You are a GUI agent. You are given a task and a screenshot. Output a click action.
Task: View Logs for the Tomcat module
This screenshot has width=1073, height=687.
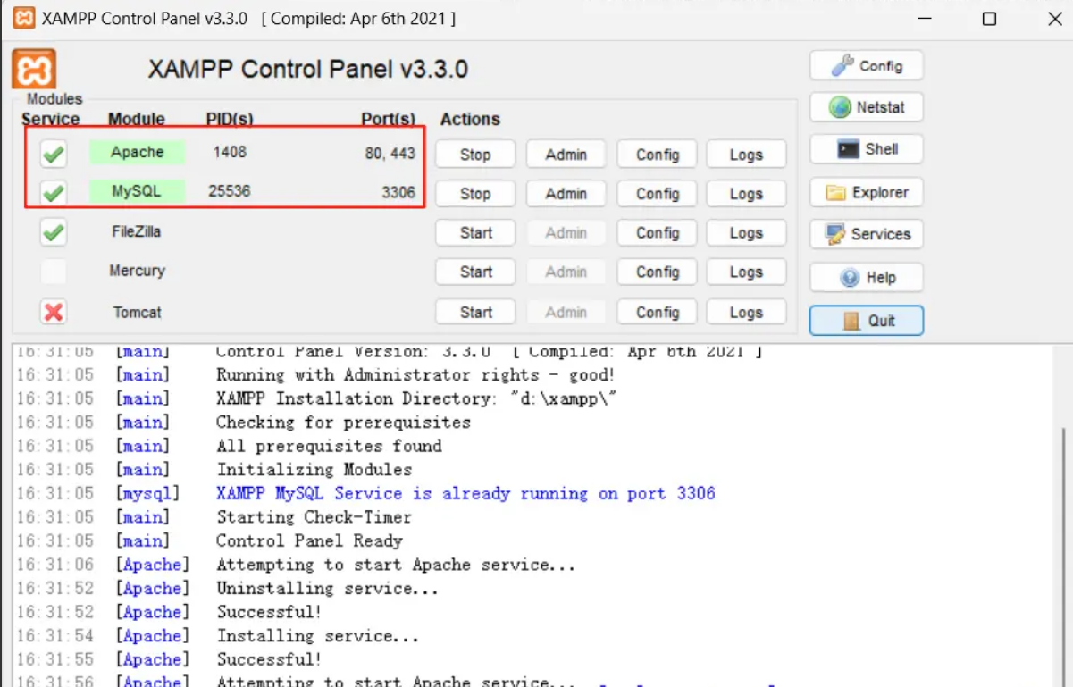[745, 313]
